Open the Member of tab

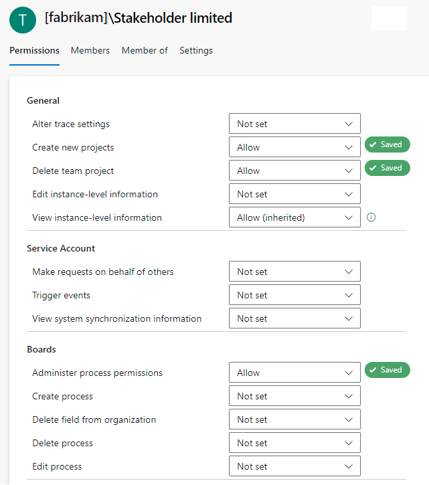[x=145, y=50]
